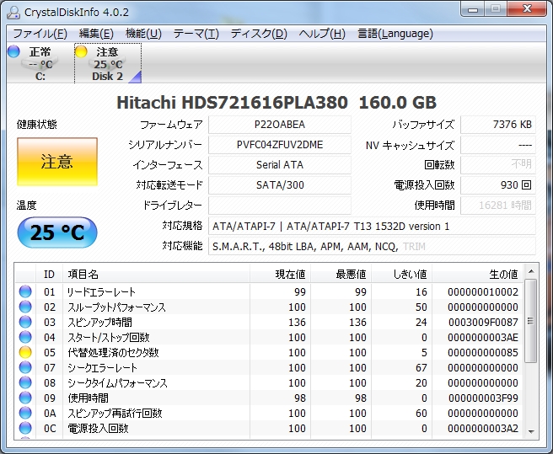The width and height of the screenshot is (553, 454).
Task: Click the serial number field PVFC04ZFUV2DME
Action: (x=280, y=145)
